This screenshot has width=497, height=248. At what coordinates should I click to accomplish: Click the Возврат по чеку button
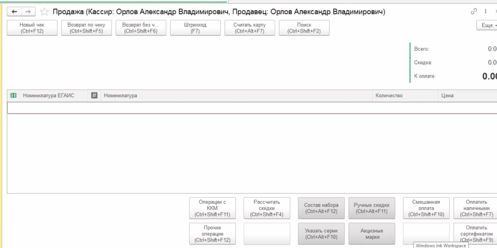pos(86,28)
